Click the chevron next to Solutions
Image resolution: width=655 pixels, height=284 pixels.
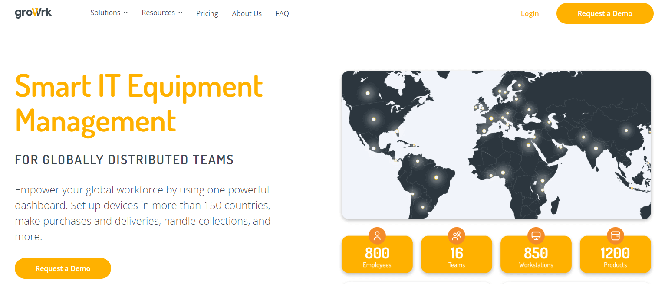[125, 13]
